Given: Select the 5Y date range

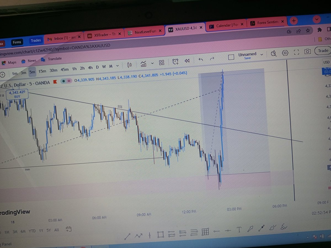Looking at the screenshot, I should tap(49, 230).
